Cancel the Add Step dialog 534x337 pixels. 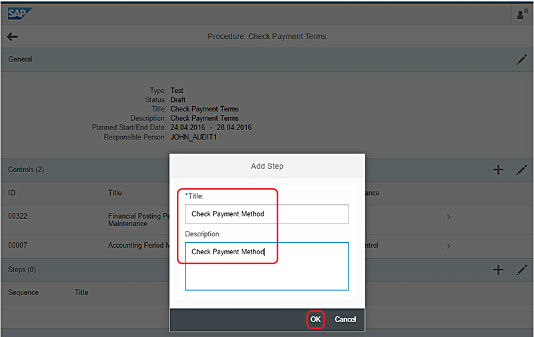point(345,320)
